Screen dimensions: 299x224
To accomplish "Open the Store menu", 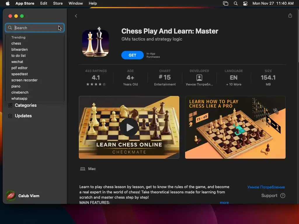I will 58,3.
